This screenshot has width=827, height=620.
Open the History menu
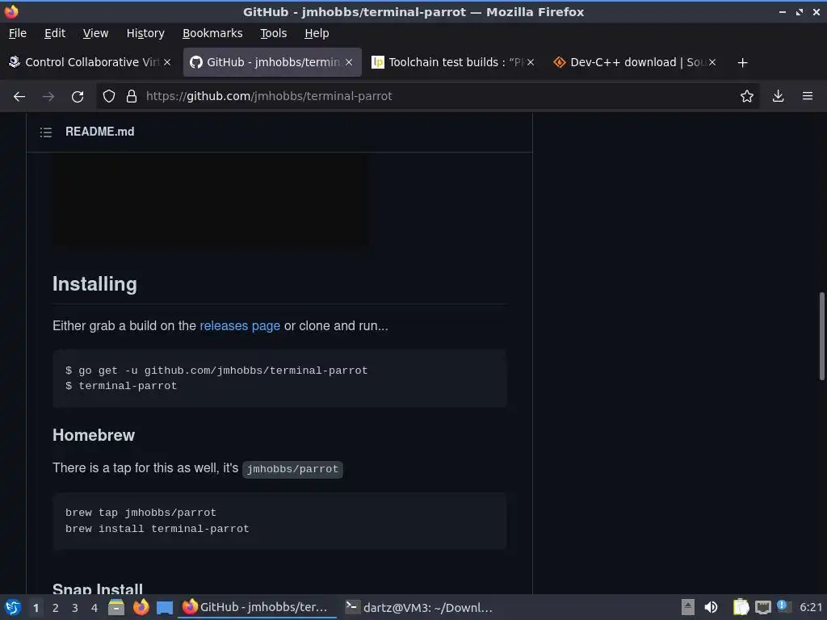tap(145, 33)
